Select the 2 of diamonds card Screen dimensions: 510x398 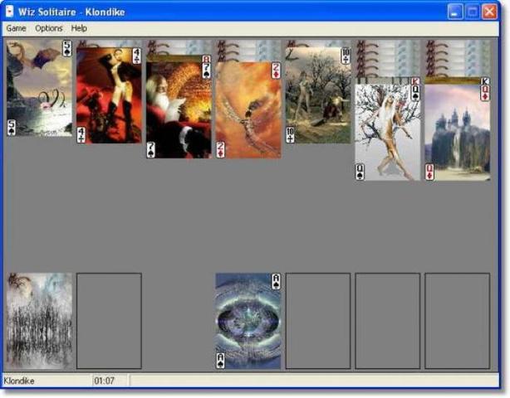pos(248,112)
